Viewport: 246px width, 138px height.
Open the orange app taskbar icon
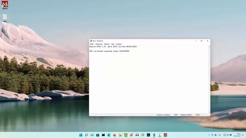pos(131,135)
